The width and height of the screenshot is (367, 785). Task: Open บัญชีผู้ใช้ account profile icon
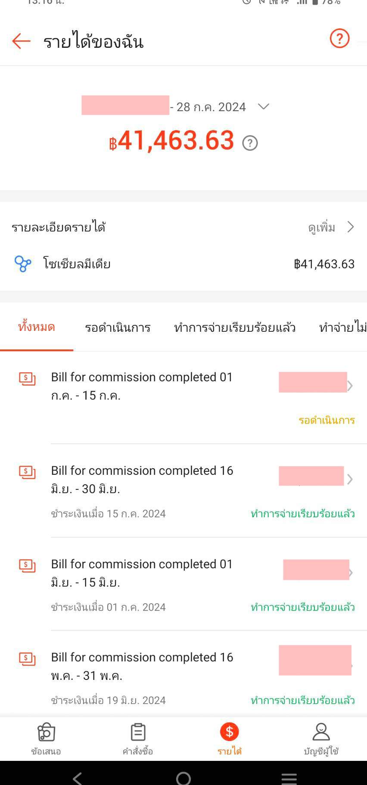coord(321,732)
